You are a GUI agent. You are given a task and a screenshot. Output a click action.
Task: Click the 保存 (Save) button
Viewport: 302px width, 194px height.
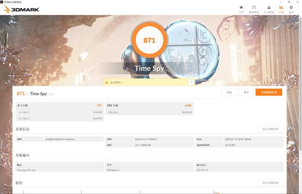[x=246, y=92]
